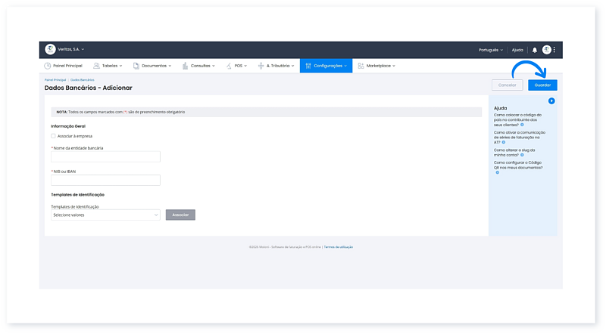Image resolution: width=606 pixels, height=334 pixels.
Task: Open the vertical three-dot menu
Action: click(554, 50)
